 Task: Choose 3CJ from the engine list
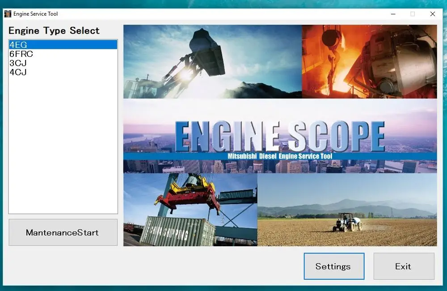coord(63,63)
